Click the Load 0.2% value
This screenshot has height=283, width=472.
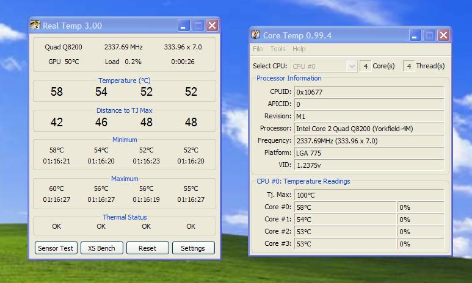[x=123, y=62]
